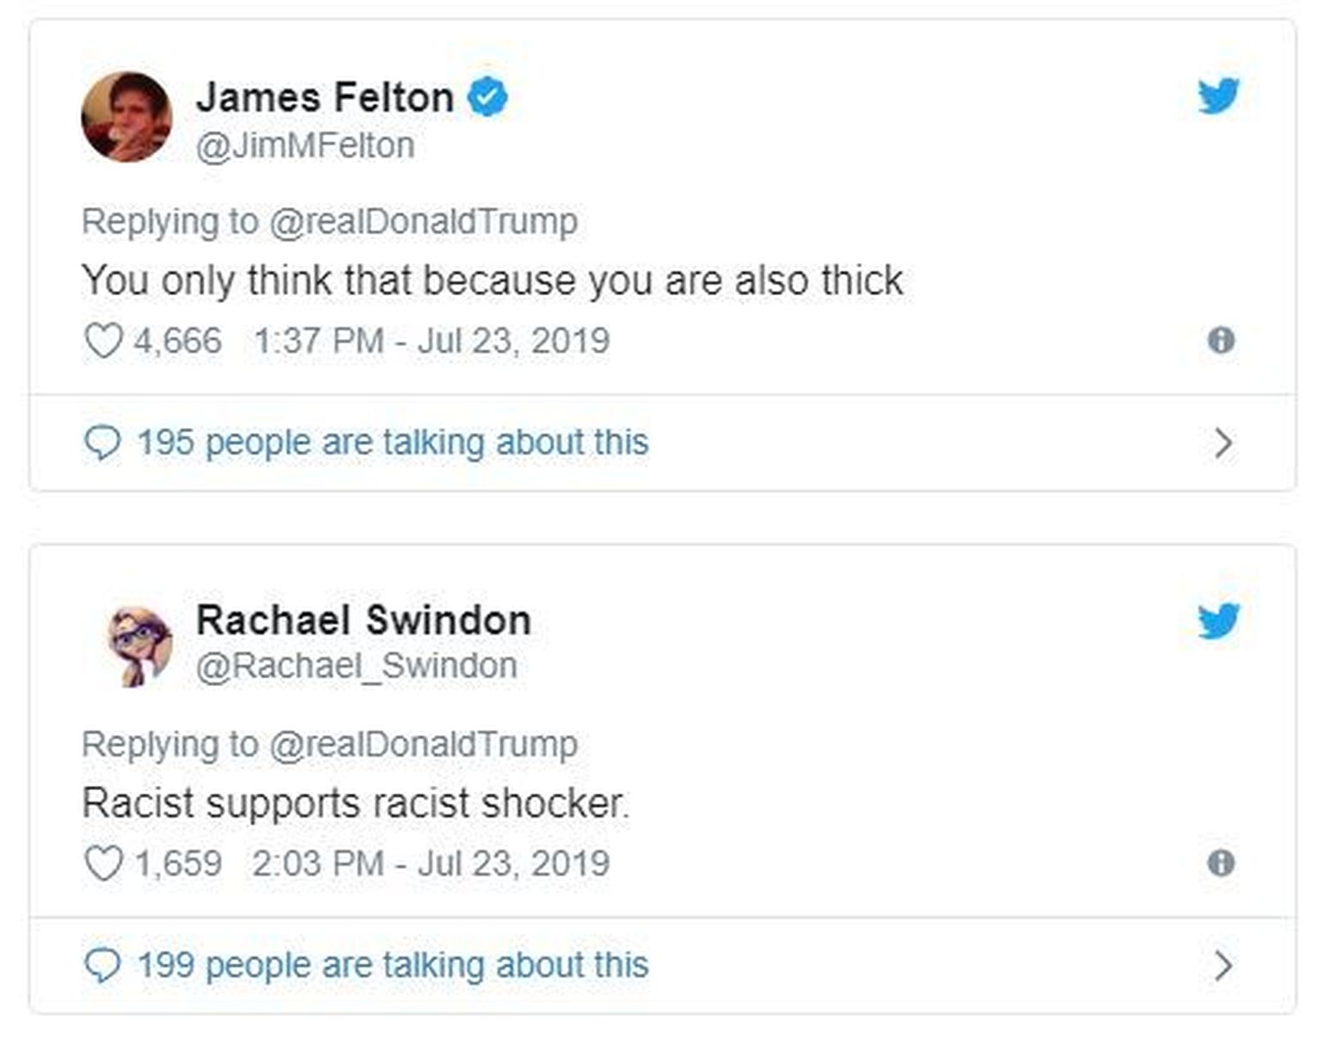This screenshot has height=1038, width=1323.
Task: Click the 1:37 PM - Jul 23, 2019 timestamp
Action: pyautogui.click(x=432, y=341)
